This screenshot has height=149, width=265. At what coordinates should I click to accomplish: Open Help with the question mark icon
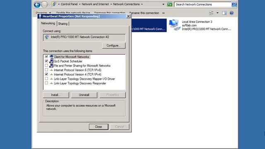click(x=231, y=13)
